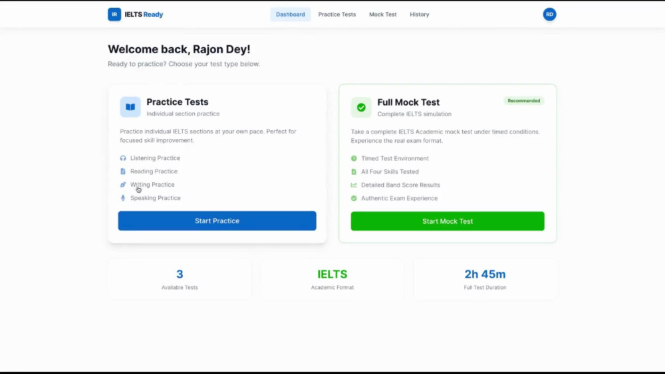Click the 'Listening Practice' text

coord(155,158)
